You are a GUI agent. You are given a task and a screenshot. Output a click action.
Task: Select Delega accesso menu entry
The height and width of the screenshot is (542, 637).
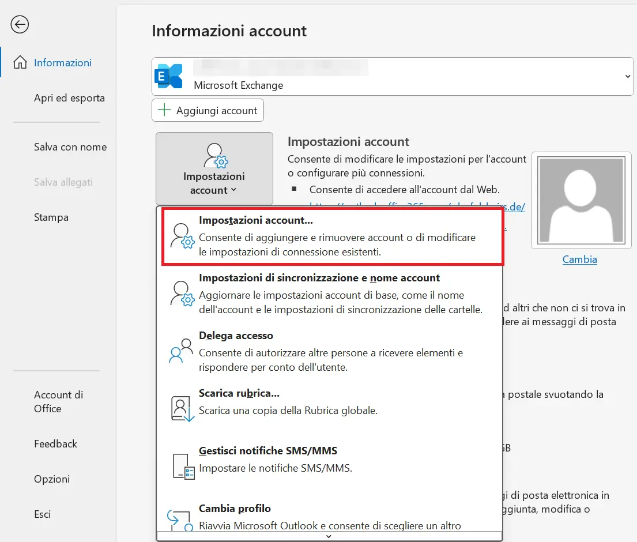(330, 351)
